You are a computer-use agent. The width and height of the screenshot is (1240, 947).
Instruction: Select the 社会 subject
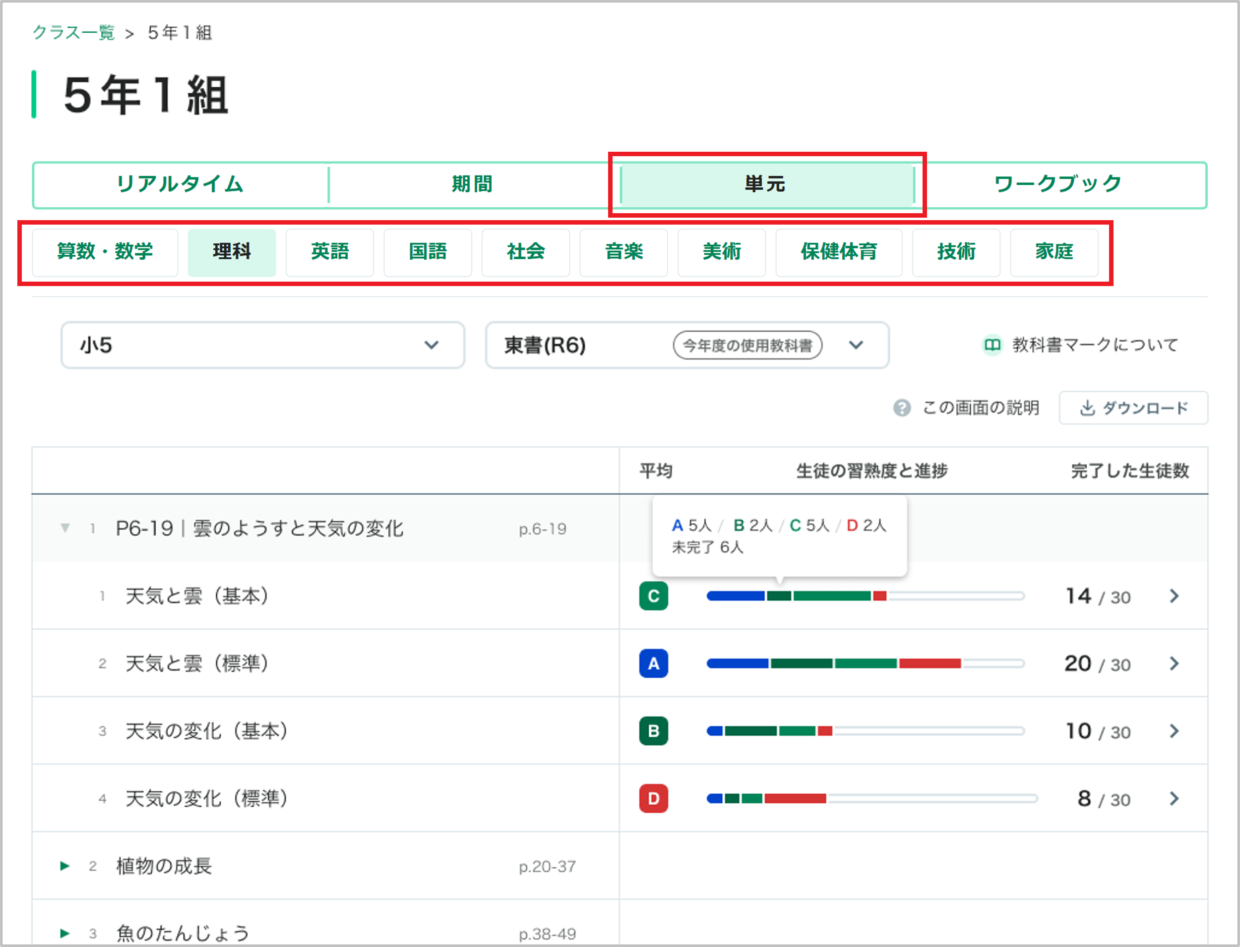(526, 252)
